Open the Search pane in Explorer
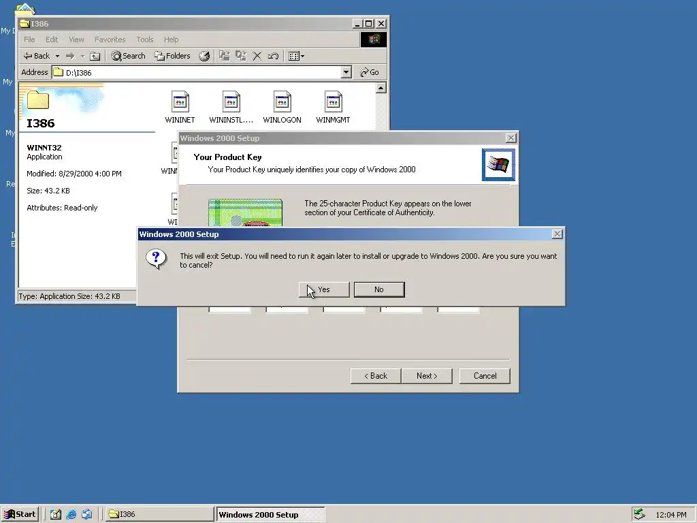The image size is (697, 523). tap(129, 56)
